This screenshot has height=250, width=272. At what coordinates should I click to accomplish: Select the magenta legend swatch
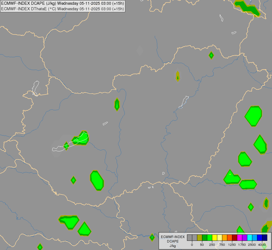pyautogui.click(x=240, y=237)
